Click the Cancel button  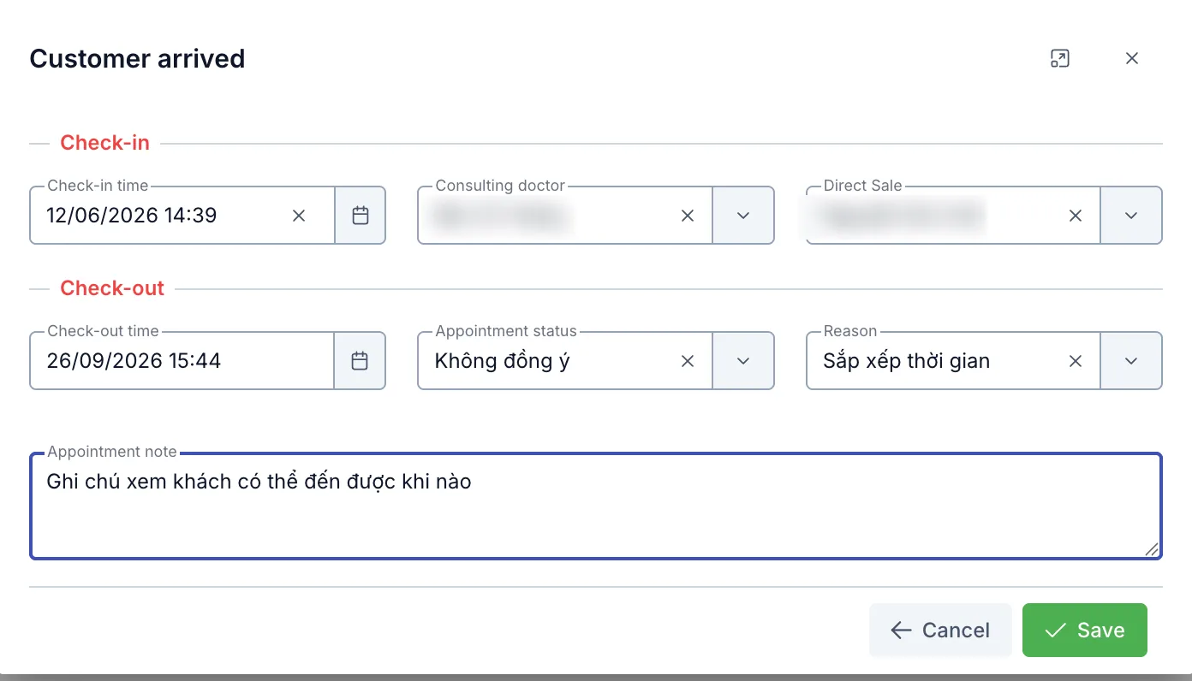[x=940, y=631]
